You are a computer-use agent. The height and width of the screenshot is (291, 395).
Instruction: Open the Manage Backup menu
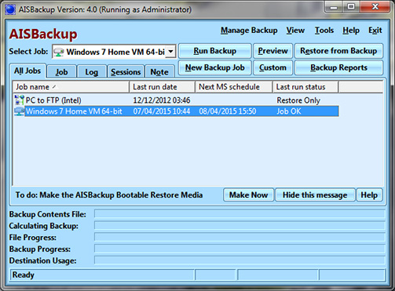[249, 31]
